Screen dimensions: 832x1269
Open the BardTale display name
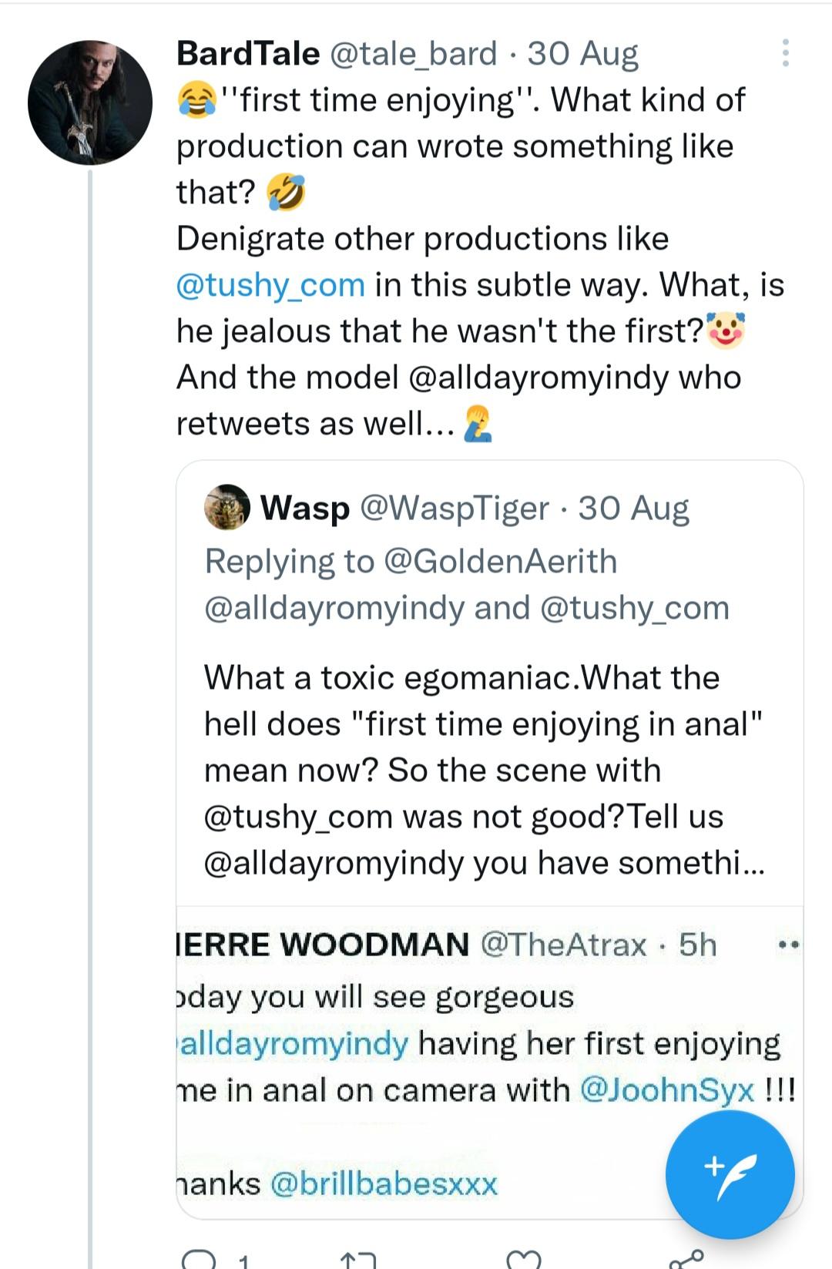tap(248, 53)
